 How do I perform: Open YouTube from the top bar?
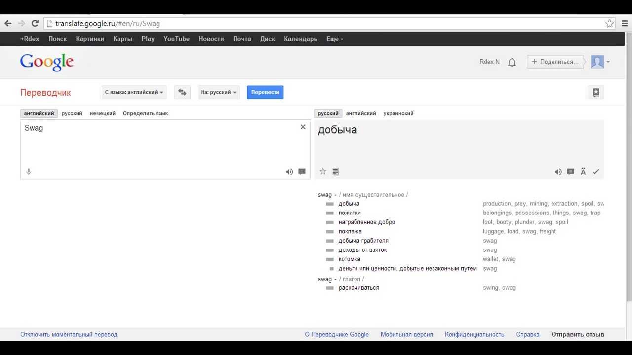coord(176,39)
